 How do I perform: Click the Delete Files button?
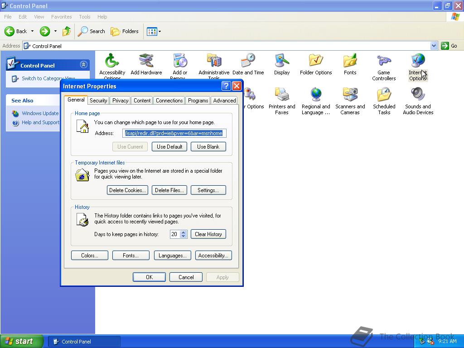click(169, 190)
